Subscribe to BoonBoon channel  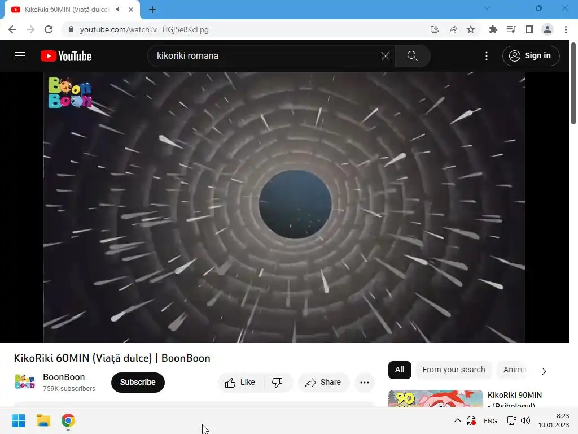(x=138, y=383)
